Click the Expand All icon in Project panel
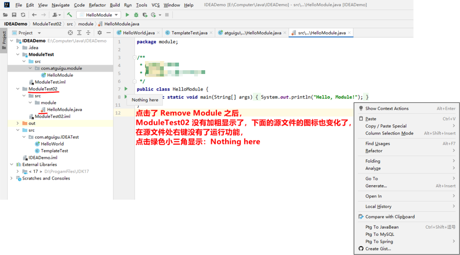This screenshot has width=460, height=255. click(79, 33)
